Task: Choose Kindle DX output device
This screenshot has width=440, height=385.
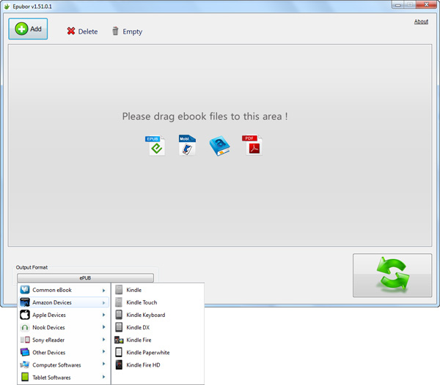Action: 158,327
